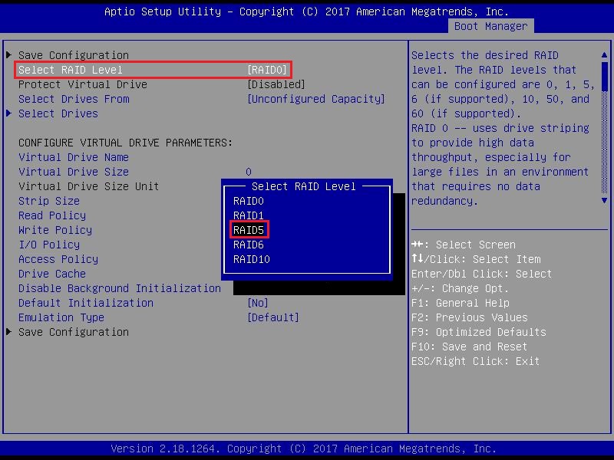Click the help panel scroll-up arrow

(605, 55)
